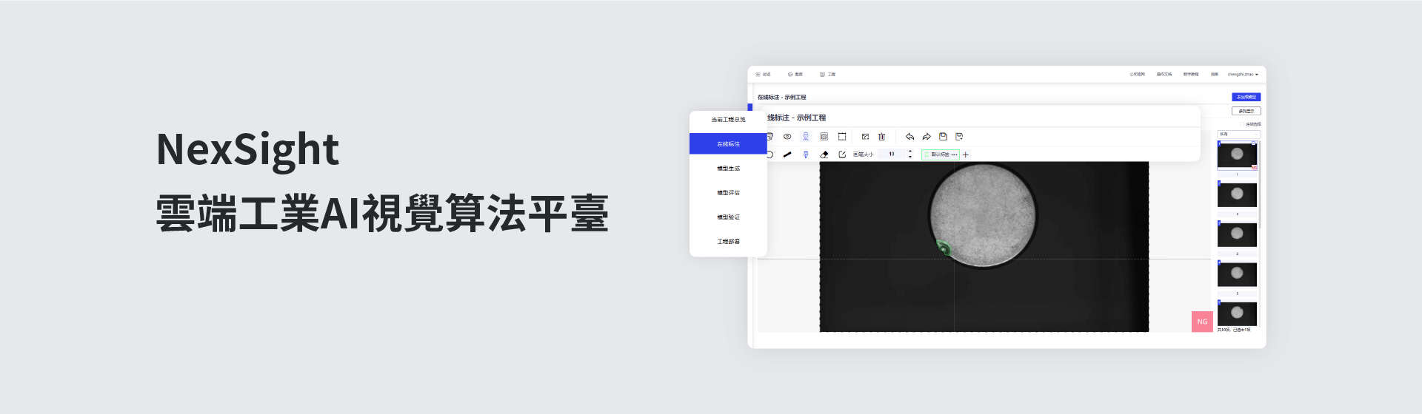
Task: Open the 所有 filter dropdown
Action: [1238, 134]
